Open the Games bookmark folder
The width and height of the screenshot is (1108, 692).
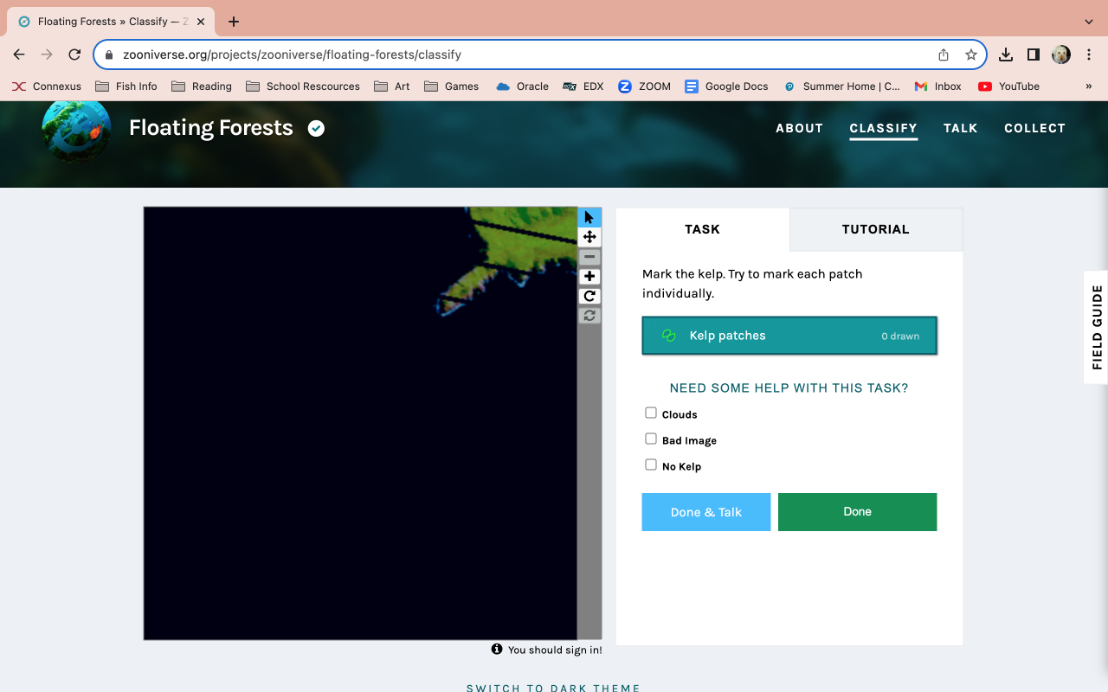451,86
